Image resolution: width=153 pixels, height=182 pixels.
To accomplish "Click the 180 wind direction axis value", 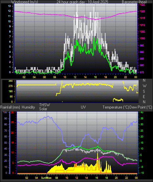I will pyautogui.click(x=11, y=91).
